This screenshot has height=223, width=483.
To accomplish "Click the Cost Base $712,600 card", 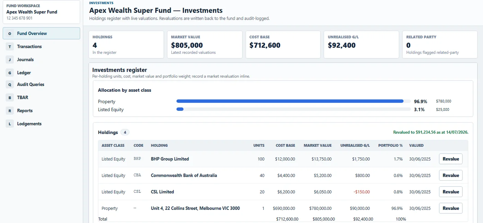I will tap(283, 45).
